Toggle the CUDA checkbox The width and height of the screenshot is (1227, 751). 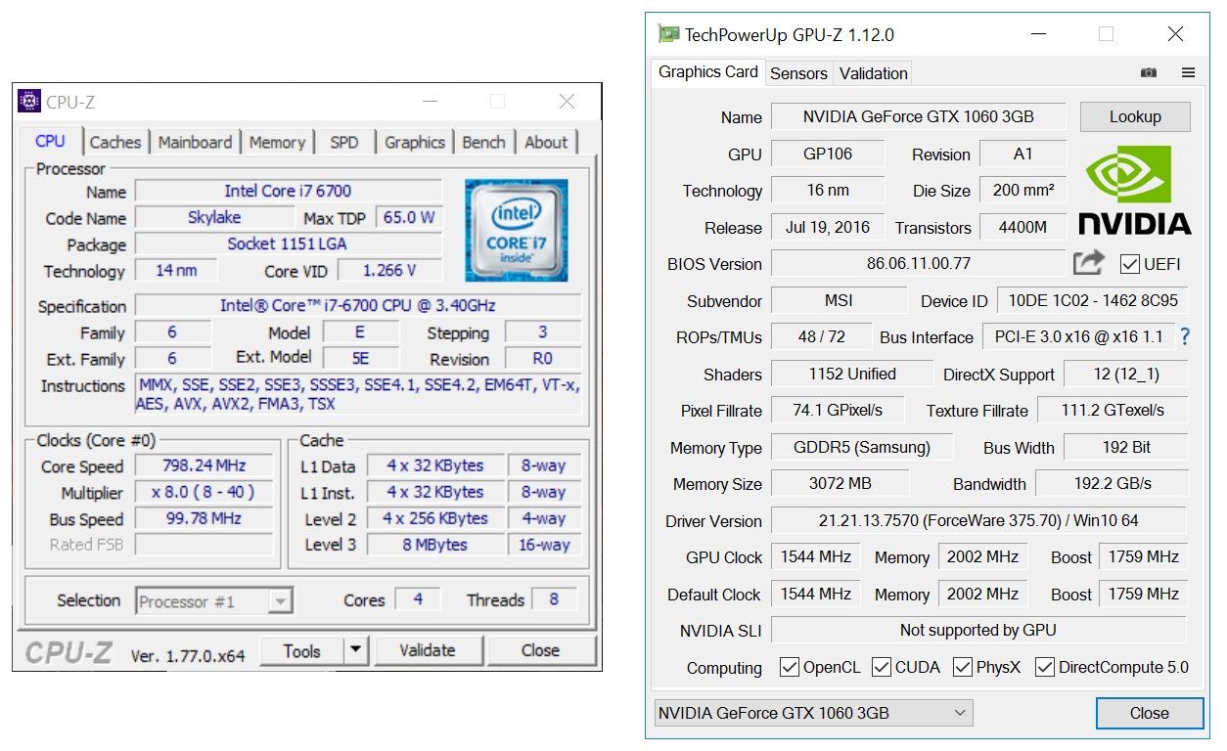tap(881, 667)
